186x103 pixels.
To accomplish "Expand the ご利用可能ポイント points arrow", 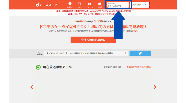I will 149,5.
